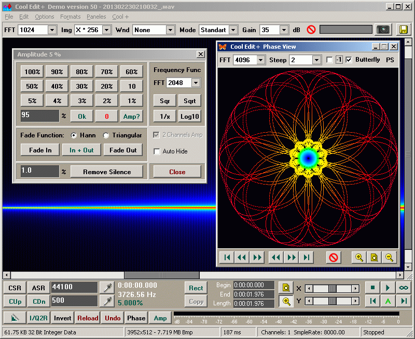Click the sample rate field showing 44100
The image size is (415, 339).
(74, 288)
